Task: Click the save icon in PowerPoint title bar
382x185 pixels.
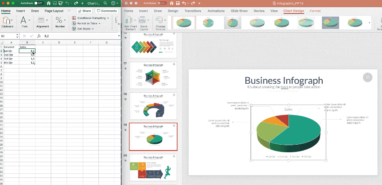Action: point(178,3)
